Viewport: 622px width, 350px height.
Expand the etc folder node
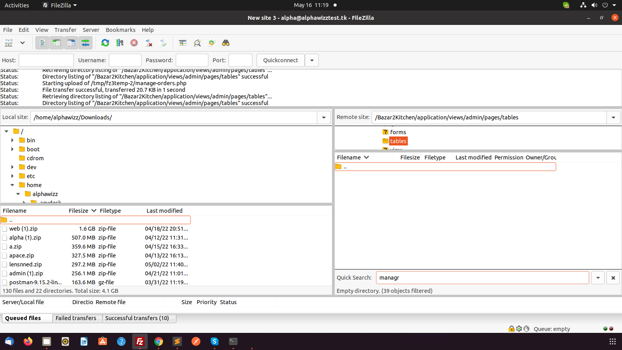(x=12, y=176)
